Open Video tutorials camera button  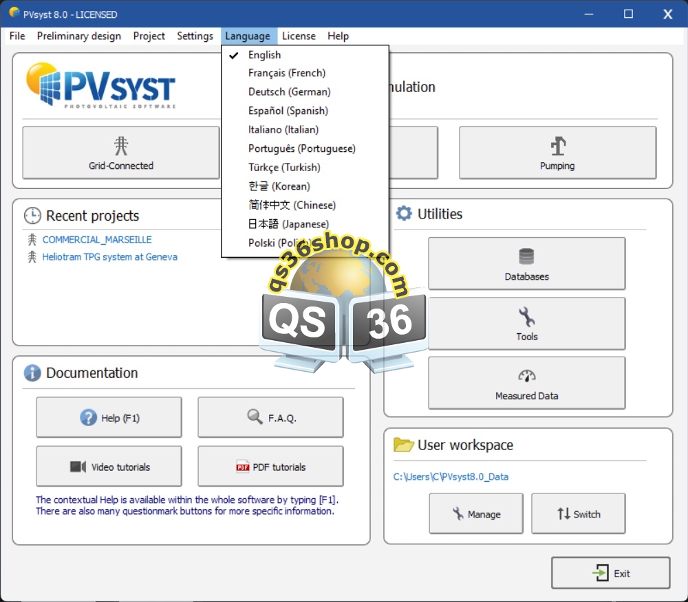click(x=109, y=466)
